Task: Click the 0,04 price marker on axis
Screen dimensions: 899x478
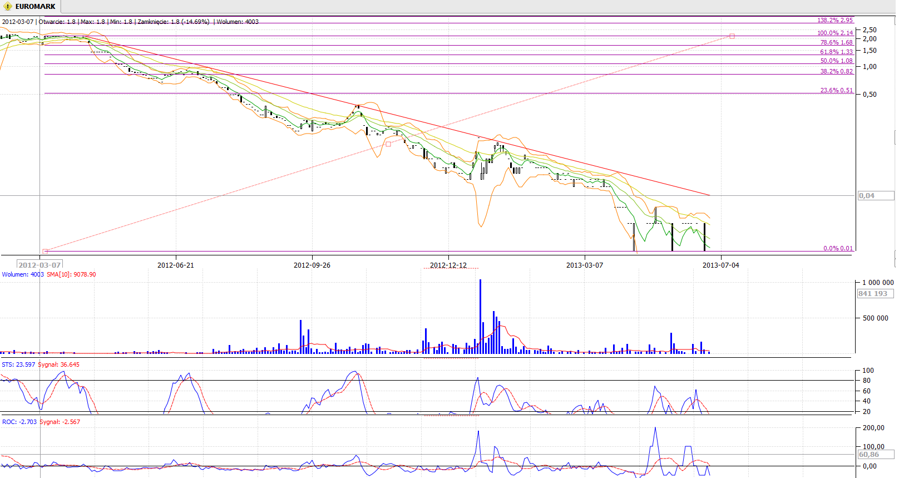Action: coord(876,196)
